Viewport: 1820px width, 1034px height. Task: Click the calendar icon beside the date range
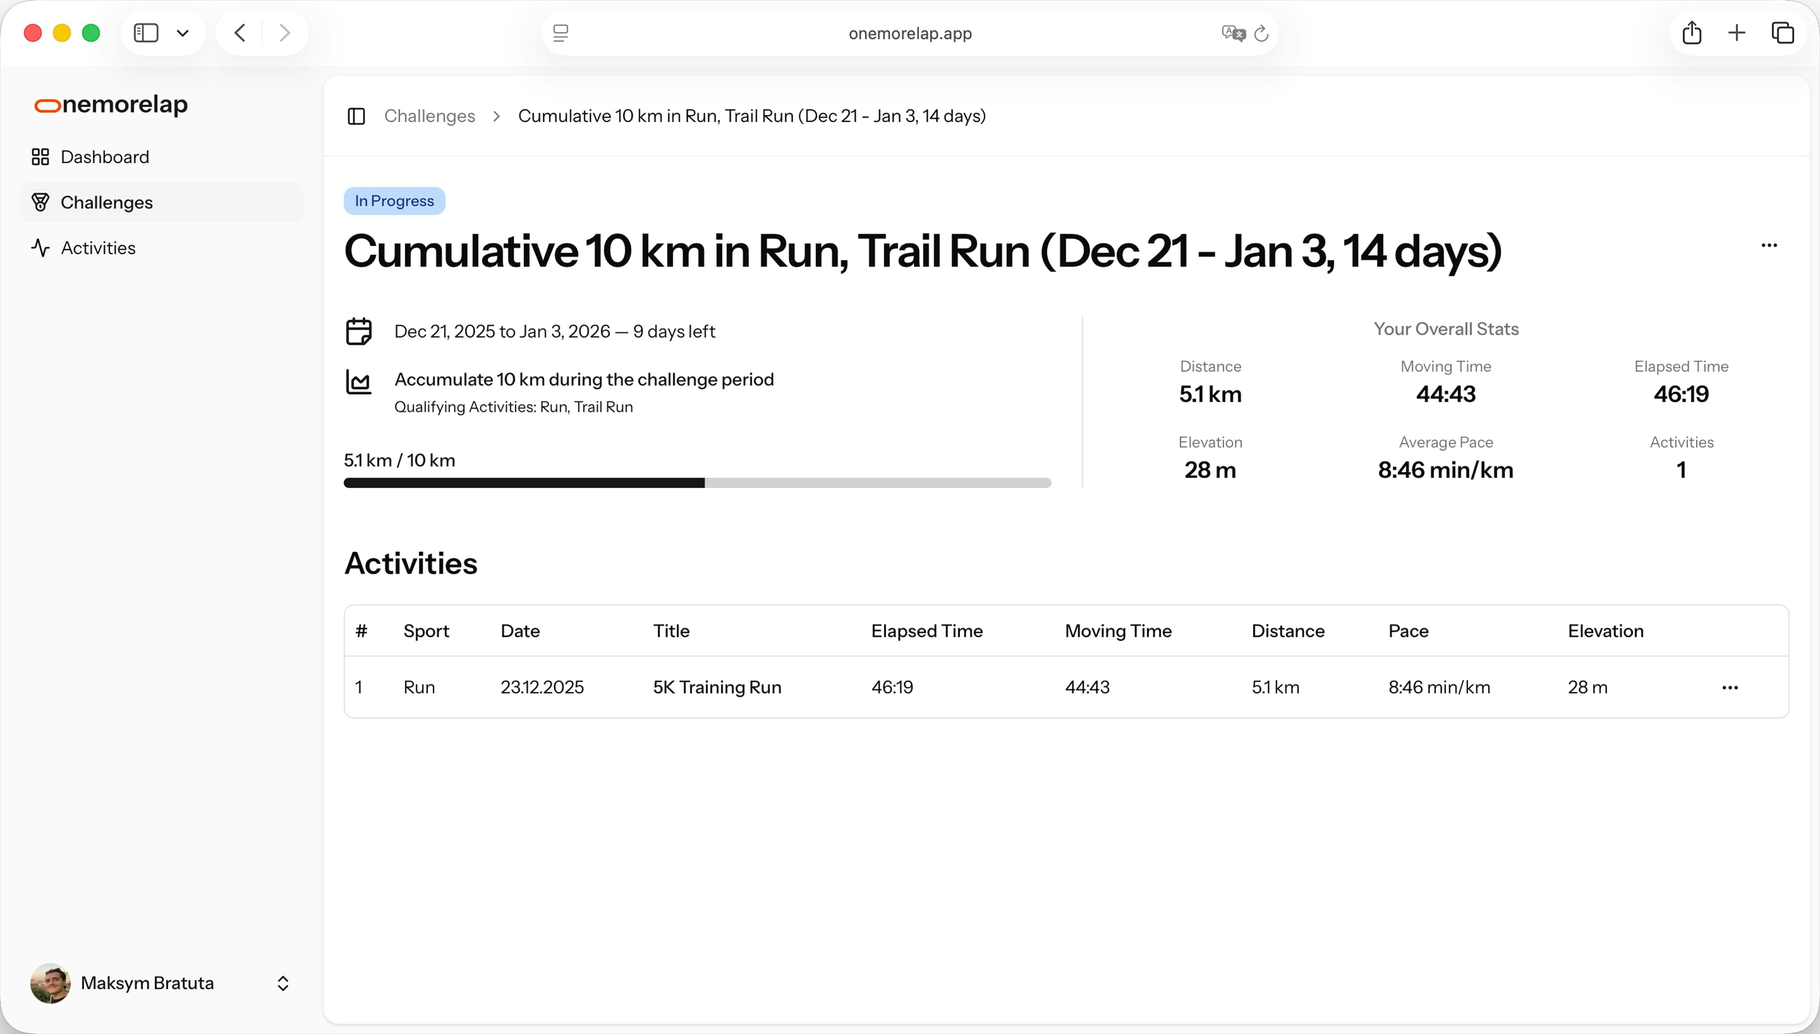(359, 330)
